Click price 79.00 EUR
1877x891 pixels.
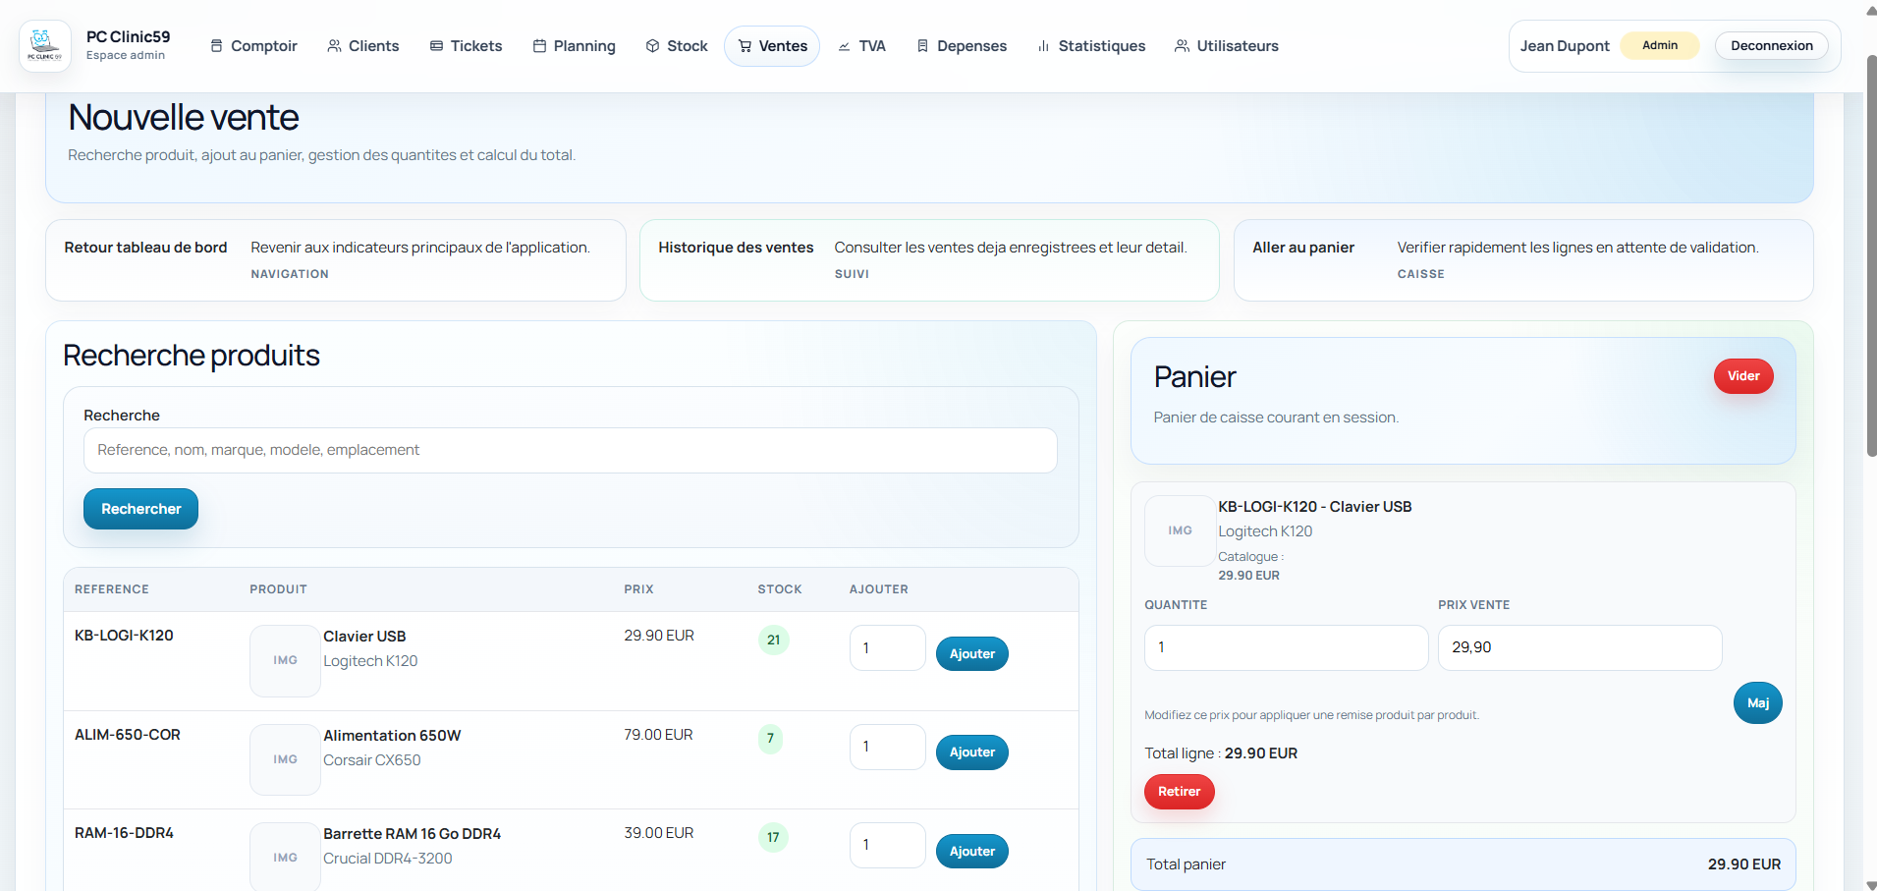point(658,735)
